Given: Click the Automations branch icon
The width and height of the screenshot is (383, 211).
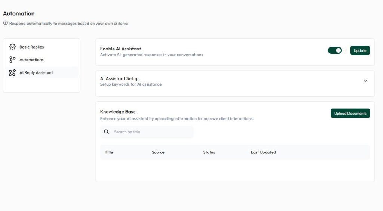Looking at the screenshot, I should tap(12, 59).
